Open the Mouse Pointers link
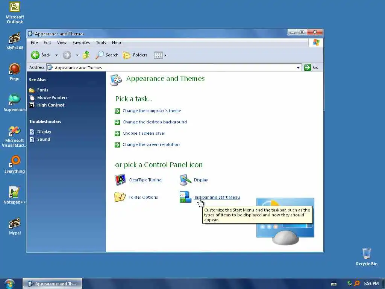The image size is (385, 289). (x=52, y=97)
